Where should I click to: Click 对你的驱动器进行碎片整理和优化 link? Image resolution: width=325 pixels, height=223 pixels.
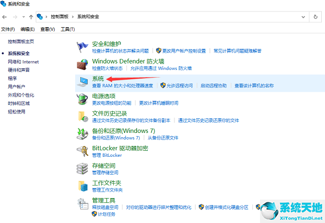[159, 207]
